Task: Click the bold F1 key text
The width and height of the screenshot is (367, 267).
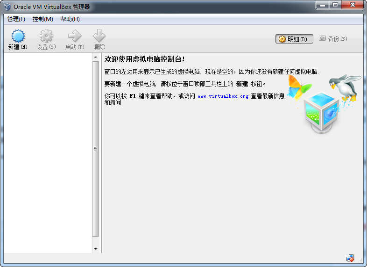Action: [133, 96]
